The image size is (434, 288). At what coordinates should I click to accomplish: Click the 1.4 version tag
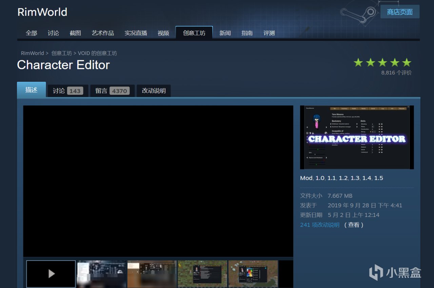(x=367, y=178)
